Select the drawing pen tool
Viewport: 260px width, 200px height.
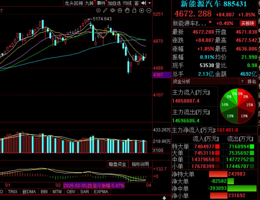click(105, 10)
